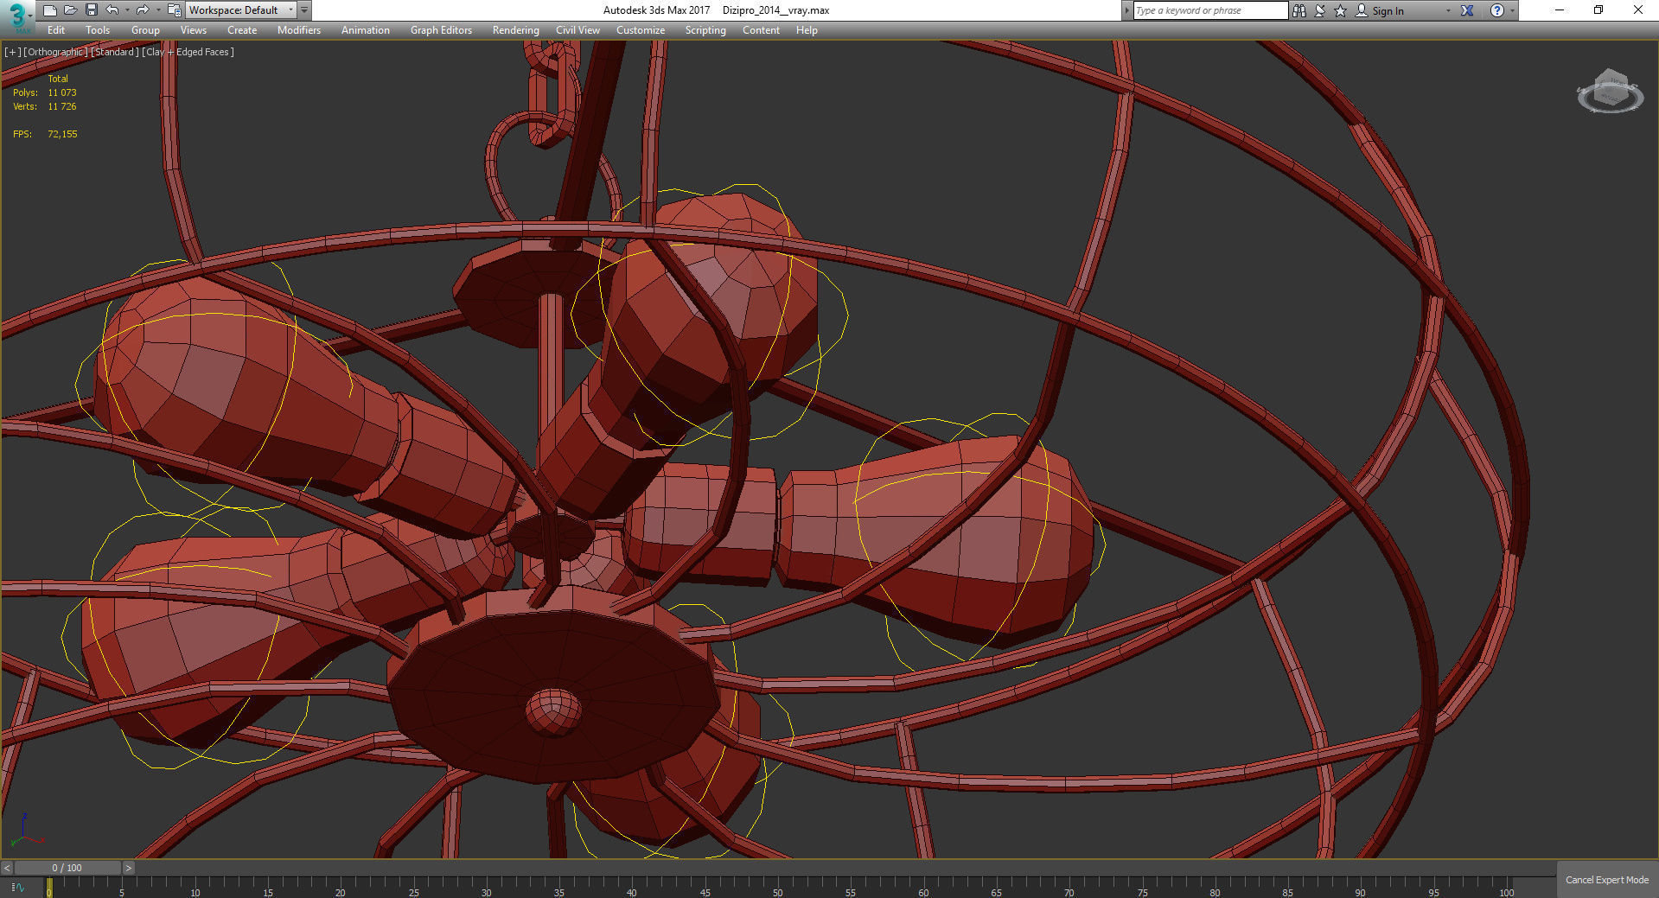The image size is (1659, 898).
Task: Open Autodesk Exchange X icon
Action: point(1467,10)
